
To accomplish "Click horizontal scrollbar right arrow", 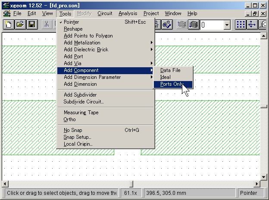I will [x=257, y=184].
